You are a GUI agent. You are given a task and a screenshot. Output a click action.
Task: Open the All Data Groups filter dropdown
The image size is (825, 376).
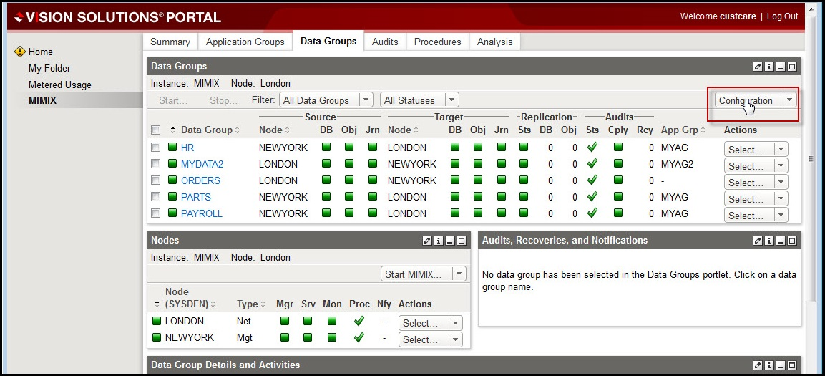click(326, 100)
